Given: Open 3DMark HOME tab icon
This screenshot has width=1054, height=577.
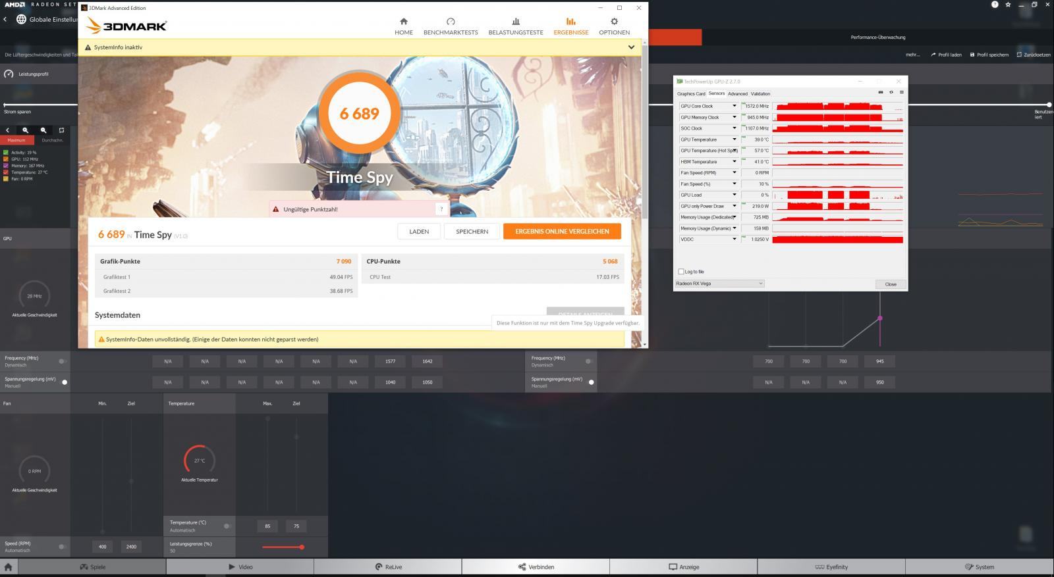Looking at the screenshot, I should (x=403, y=21).
